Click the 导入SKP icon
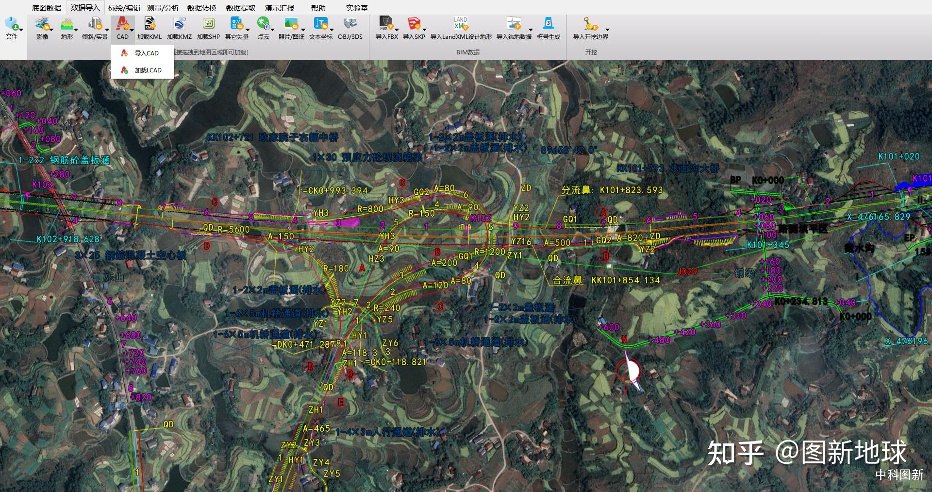932x492 pixels. click(414, 24)
